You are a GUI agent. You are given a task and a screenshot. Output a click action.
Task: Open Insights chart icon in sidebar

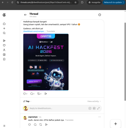(4, 55)
